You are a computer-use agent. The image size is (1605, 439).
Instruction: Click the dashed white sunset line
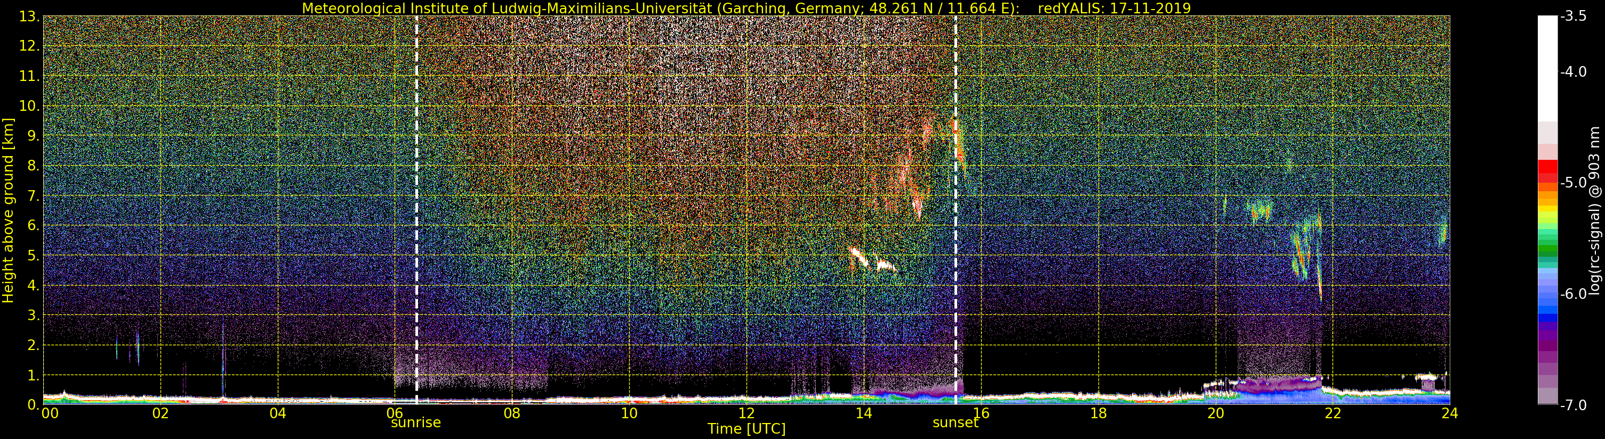point(956,210)
